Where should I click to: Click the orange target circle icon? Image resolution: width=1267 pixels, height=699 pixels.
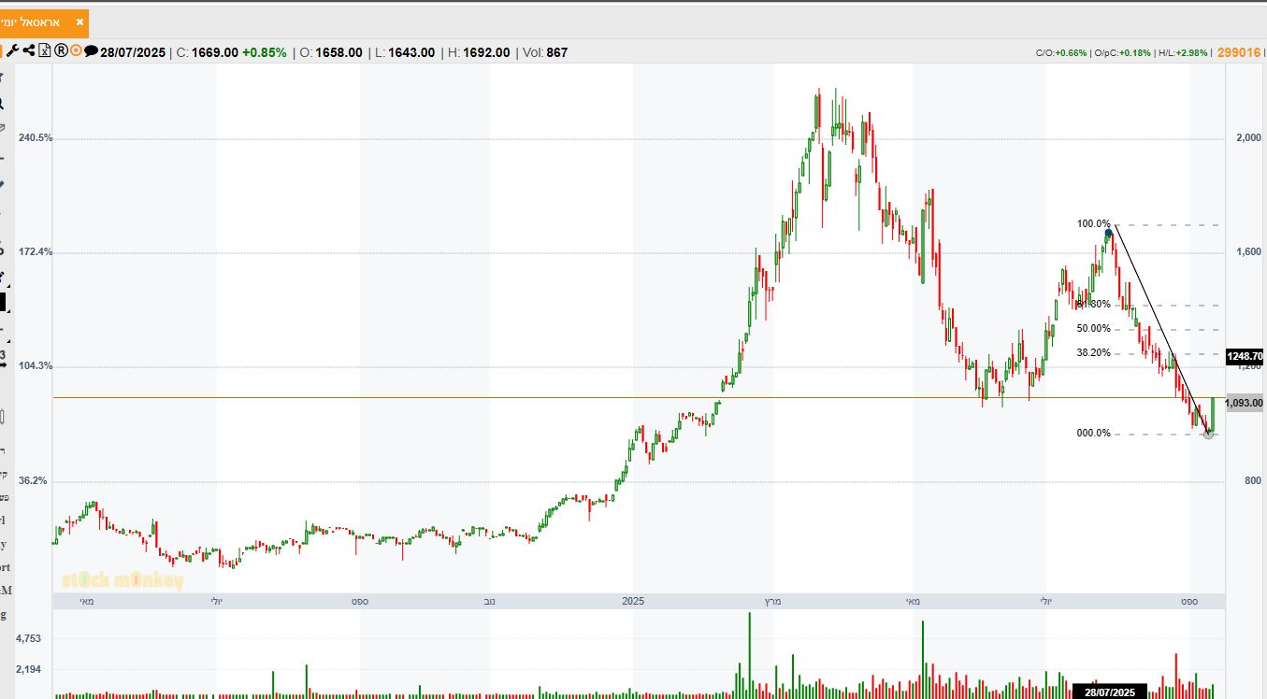pos(76,51)
